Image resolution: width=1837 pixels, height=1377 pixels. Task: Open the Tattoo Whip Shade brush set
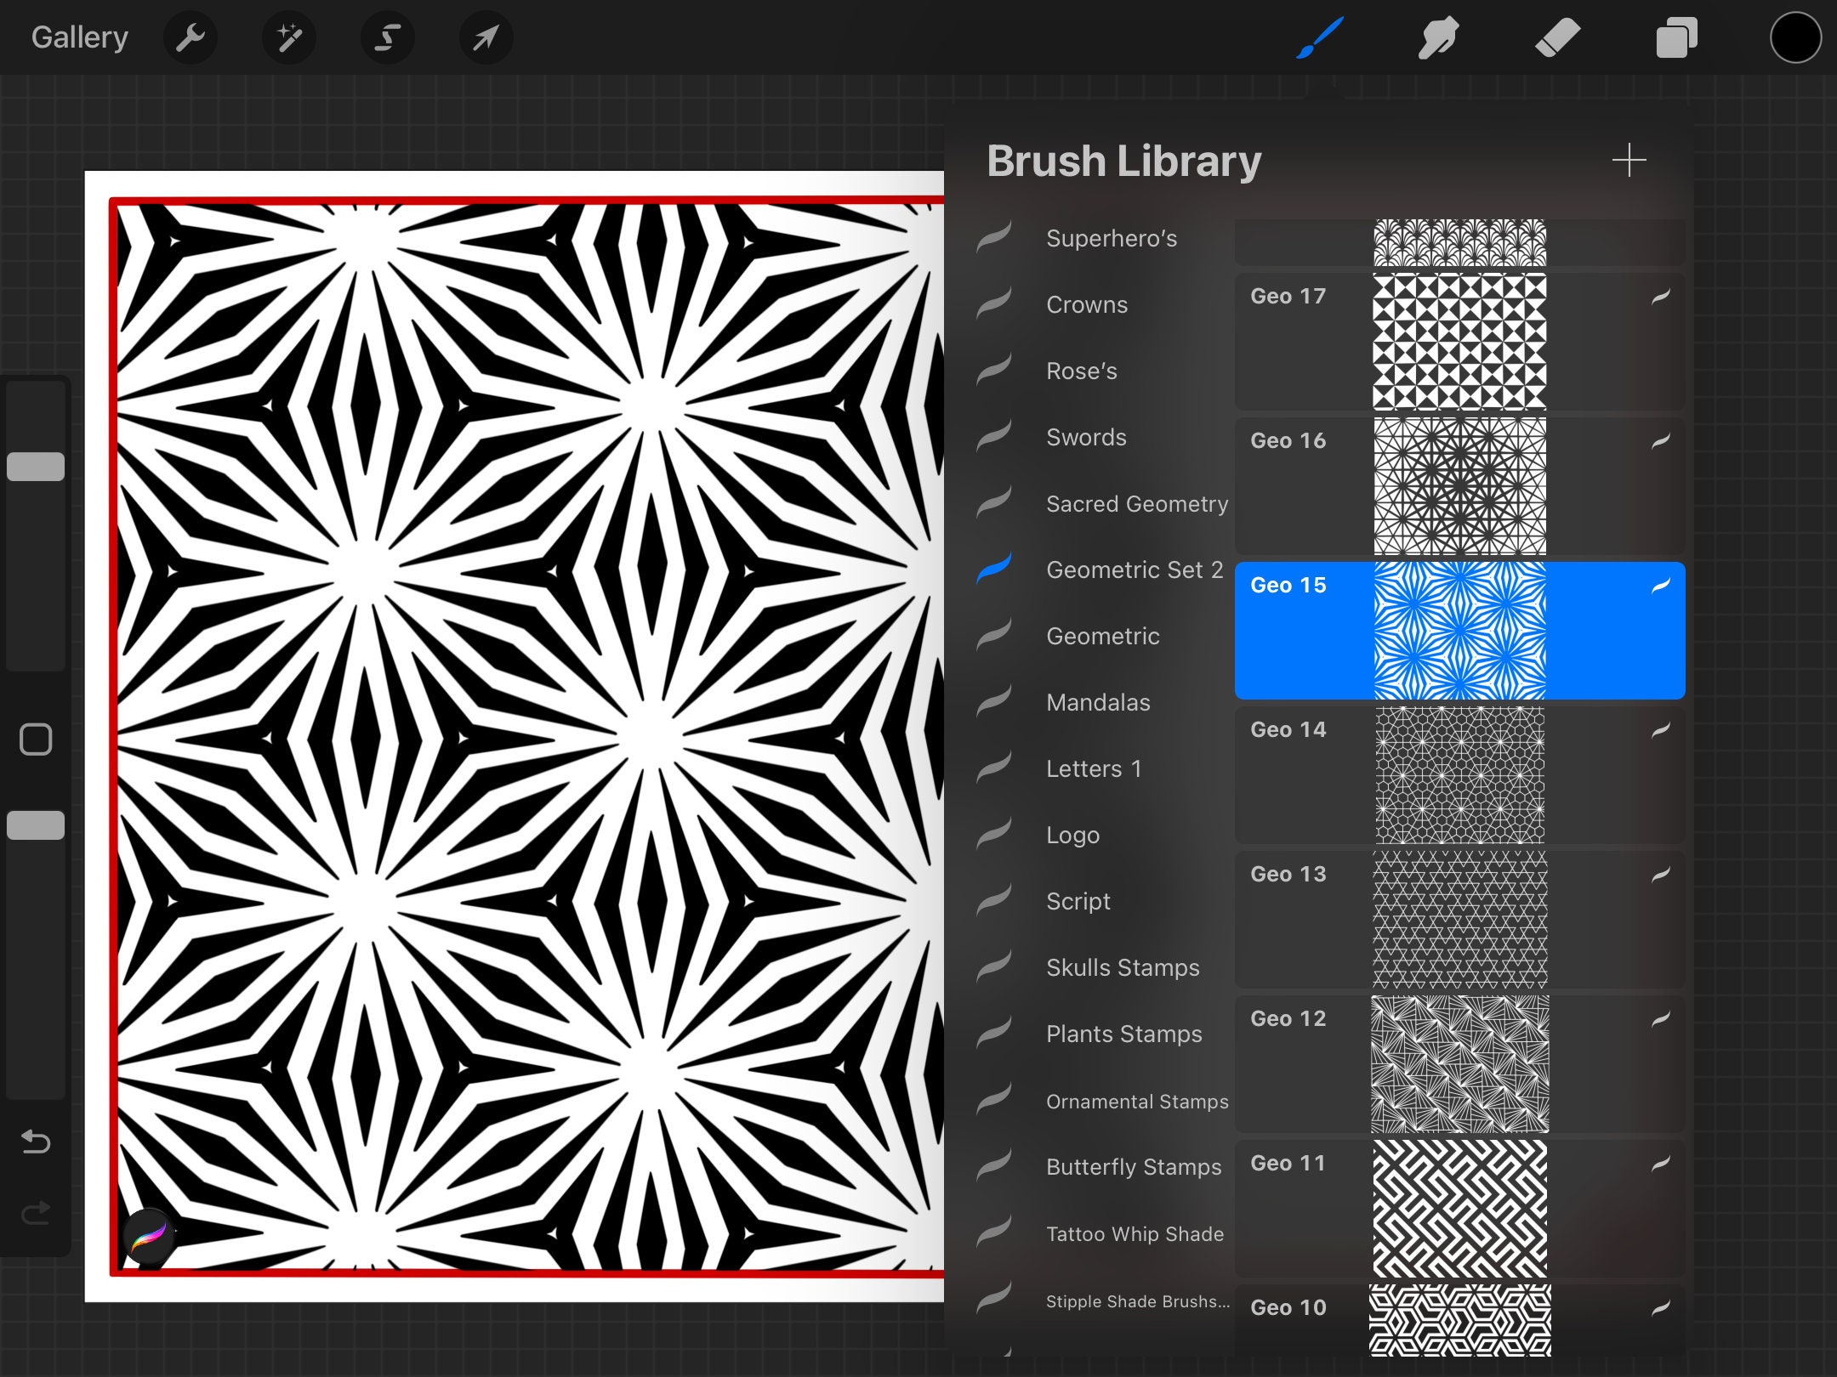(x=1135, y=1233)
